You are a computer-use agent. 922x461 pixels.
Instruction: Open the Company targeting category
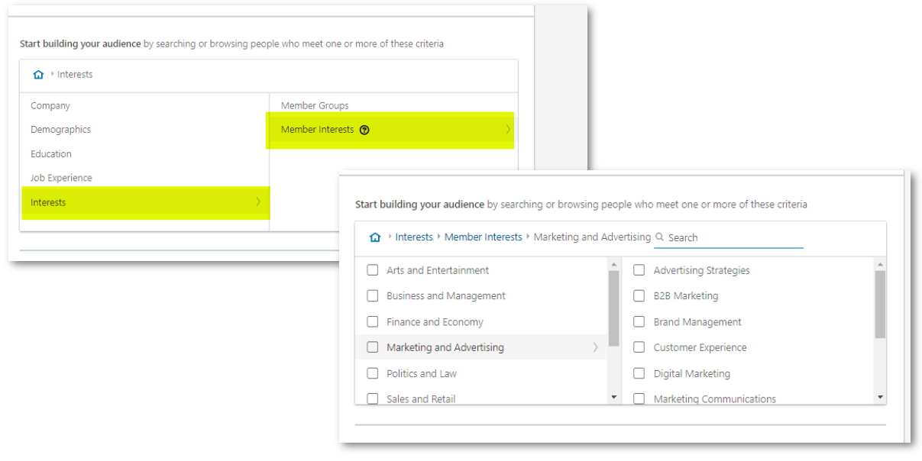tap(50, 106)
